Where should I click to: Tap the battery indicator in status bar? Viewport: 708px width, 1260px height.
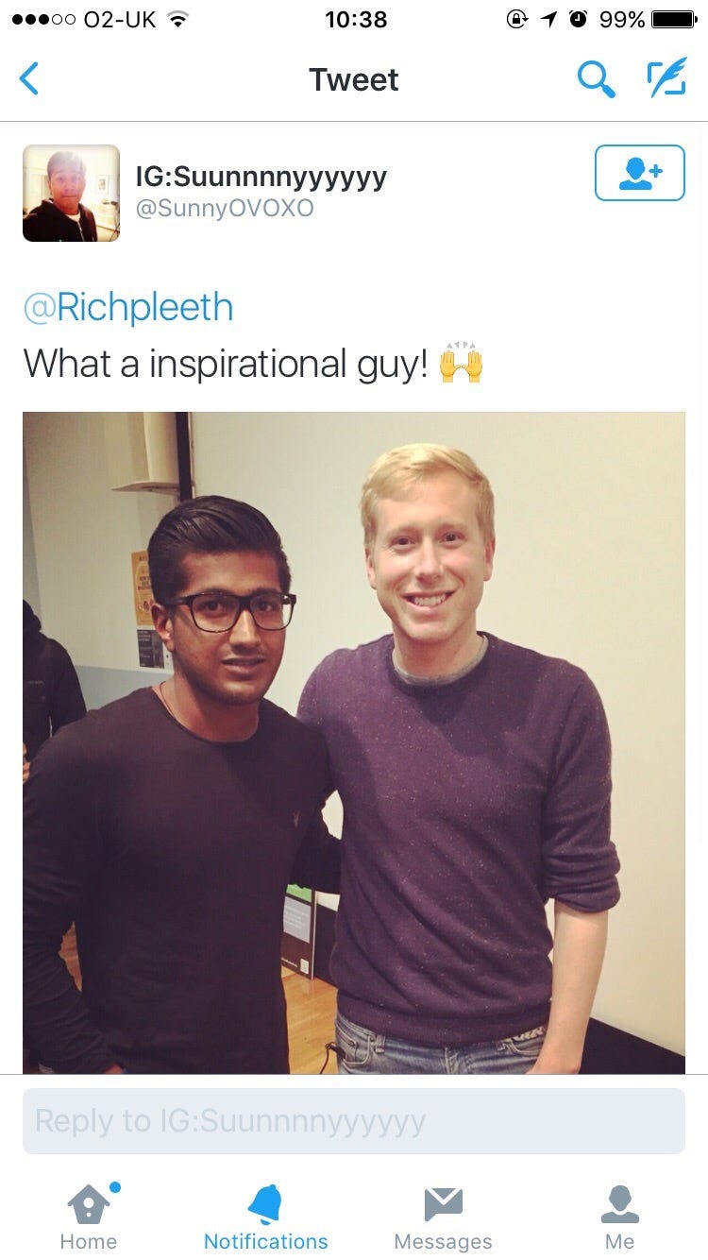[674, 19]
